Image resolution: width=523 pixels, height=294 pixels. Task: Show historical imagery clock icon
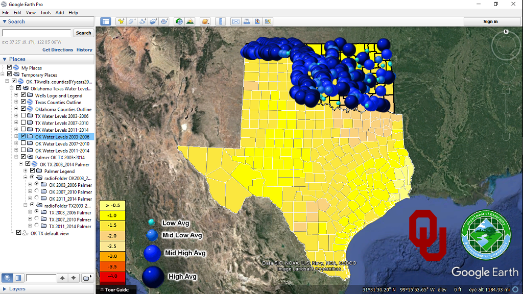[179, 21]
